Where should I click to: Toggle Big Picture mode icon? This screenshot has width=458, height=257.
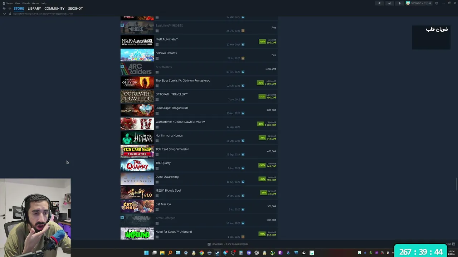(x=437, y=3)
